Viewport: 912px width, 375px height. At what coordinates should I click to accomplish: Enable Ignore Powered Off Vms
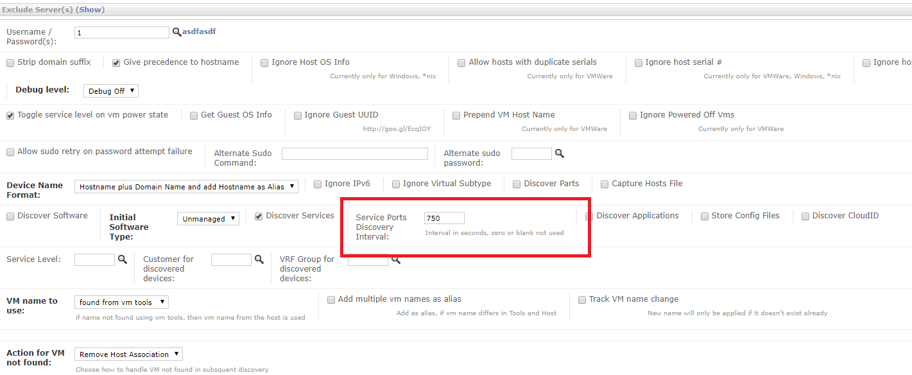(633, 115)
